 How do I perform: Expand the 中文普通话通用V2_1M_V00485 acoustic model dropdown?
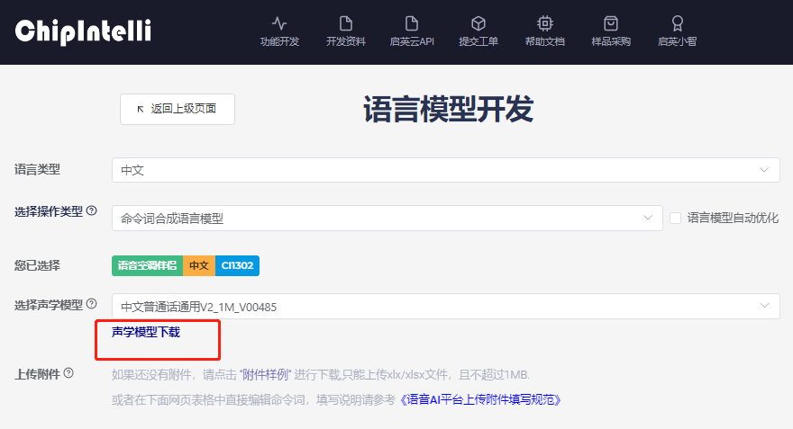(445, 307)
